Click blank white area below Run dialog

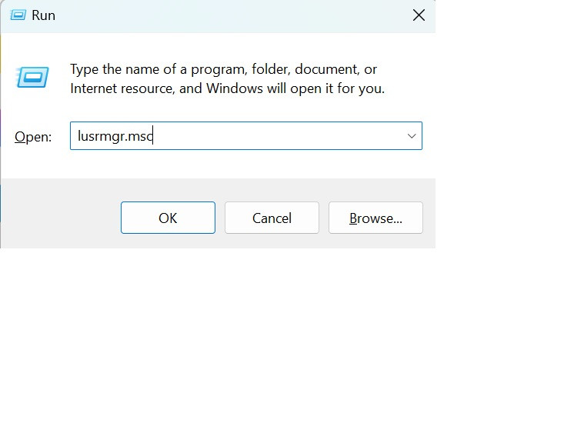click(231, 338)
